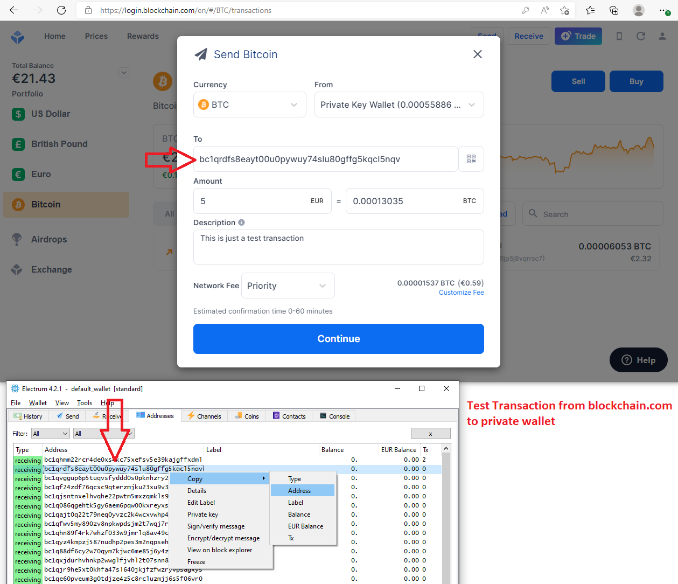Open the BTC currency dropdown

point(249,105)
